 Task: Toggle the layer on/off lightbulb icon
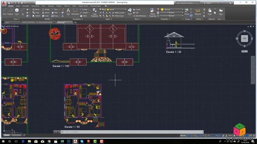[100, 10]
